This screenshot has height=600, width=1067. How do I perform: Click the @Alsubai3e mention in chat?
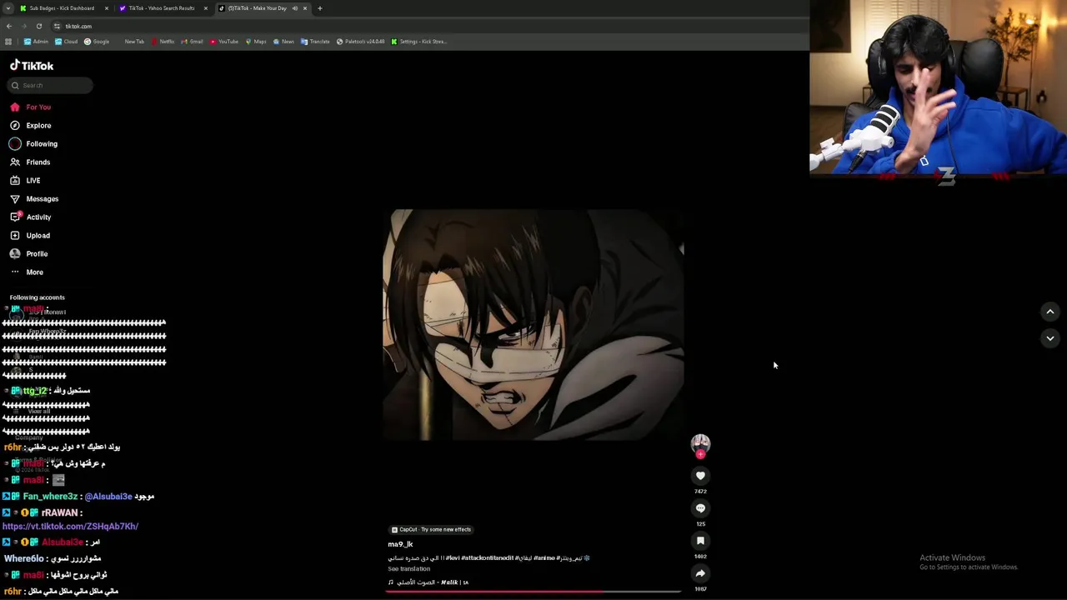(x=108, y=497)
